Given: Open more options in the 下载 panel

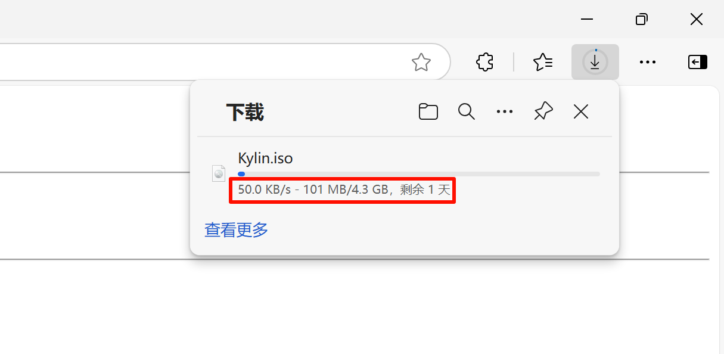Looking at the screenshot, I should pyautogui.click(x=505, y=111).
